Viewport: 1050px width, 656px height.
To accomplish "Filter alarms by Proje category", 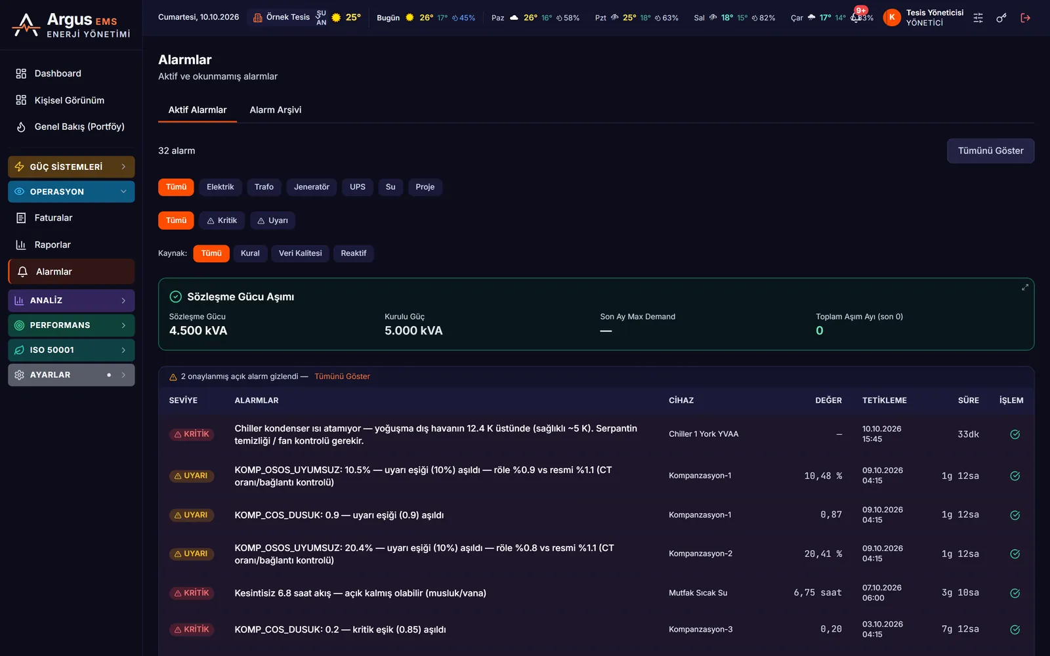I will click(x=425, y=187).
